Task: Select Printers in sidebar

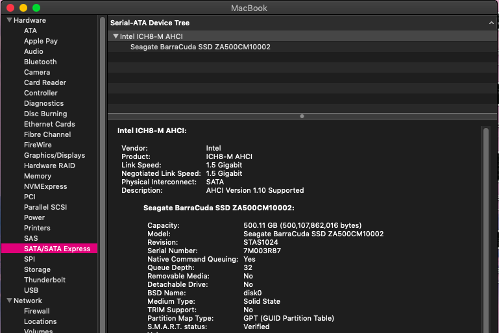Action: [x=37, y=228]
